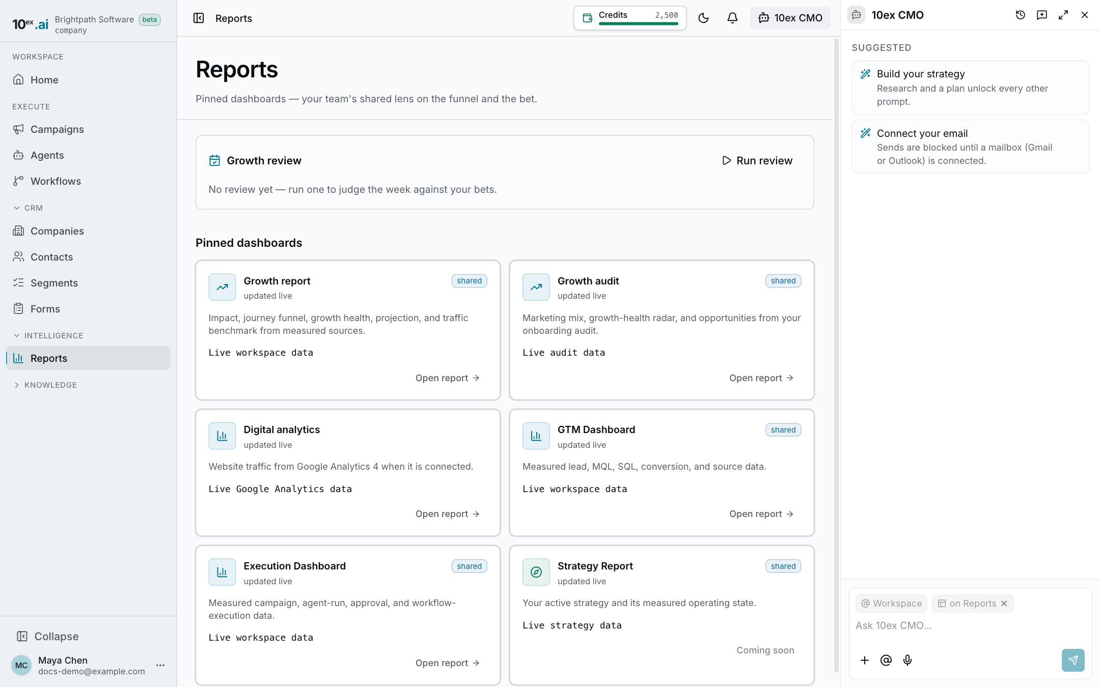Open user options menu beside Maya Chen
Screen dimensions: 1100x687
[160, 665]
